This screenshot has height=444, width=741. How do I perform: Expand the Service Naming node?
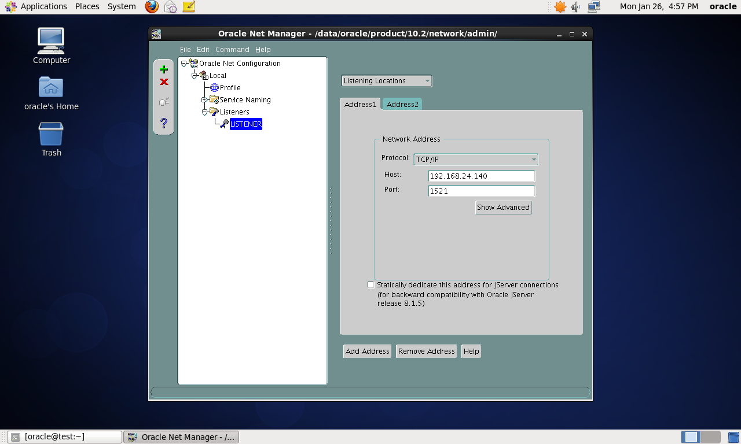point(204,100)
